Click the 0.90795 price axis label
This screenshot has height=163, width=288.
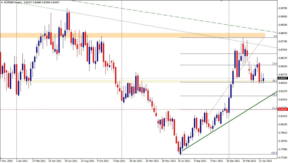point(282,8)
